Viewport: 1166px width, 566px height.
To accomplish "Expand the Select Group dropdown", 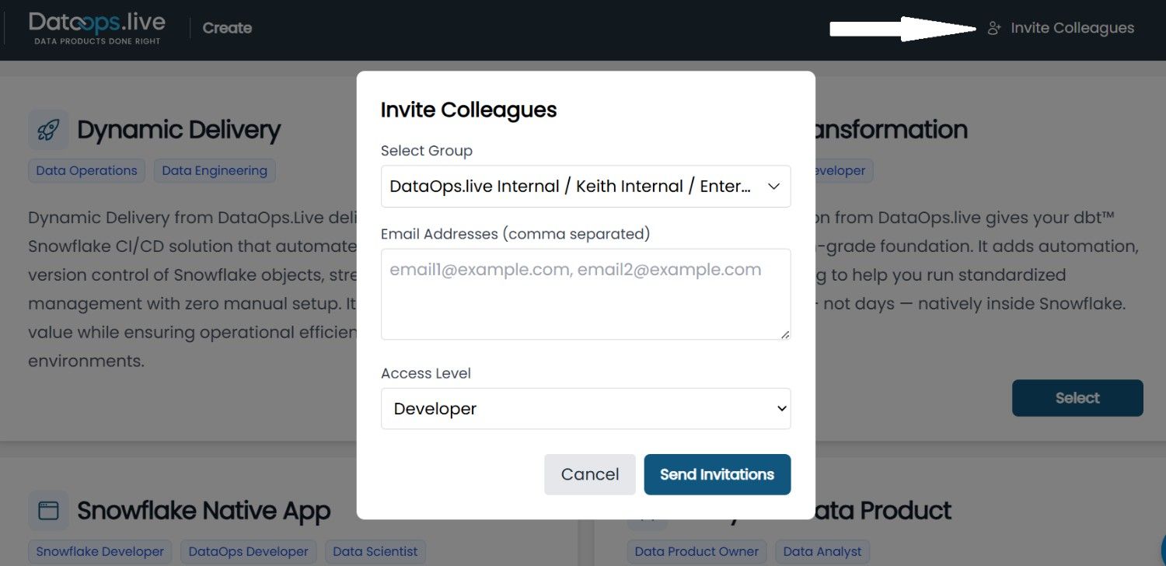I will (x=585, y=187).
